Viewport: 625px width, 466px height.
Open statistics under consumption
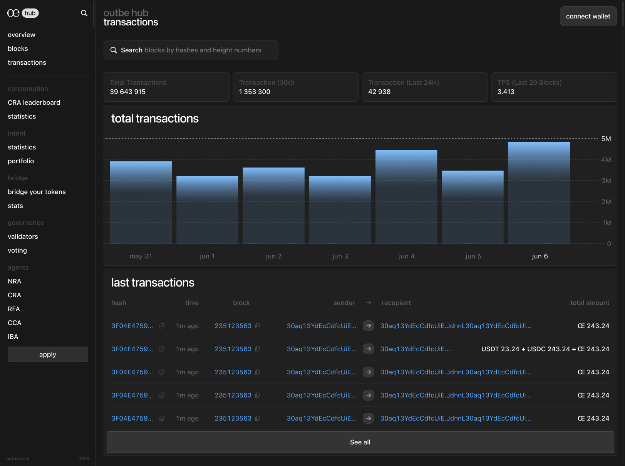pyautogui.click(x=22, y=116)
